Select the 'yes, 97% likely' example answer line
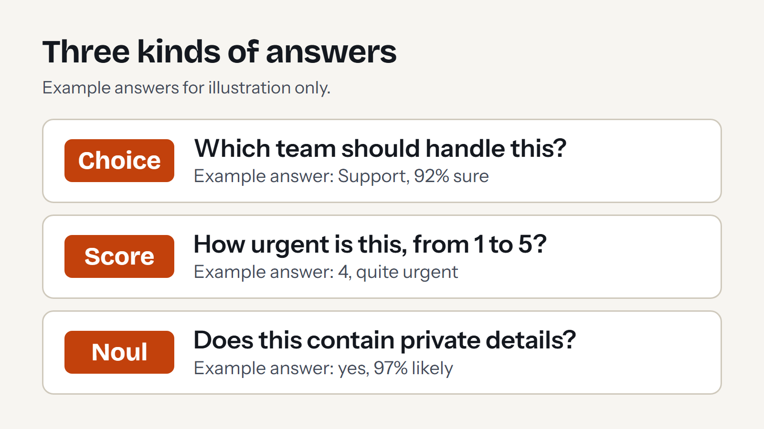 click(323, 368)
